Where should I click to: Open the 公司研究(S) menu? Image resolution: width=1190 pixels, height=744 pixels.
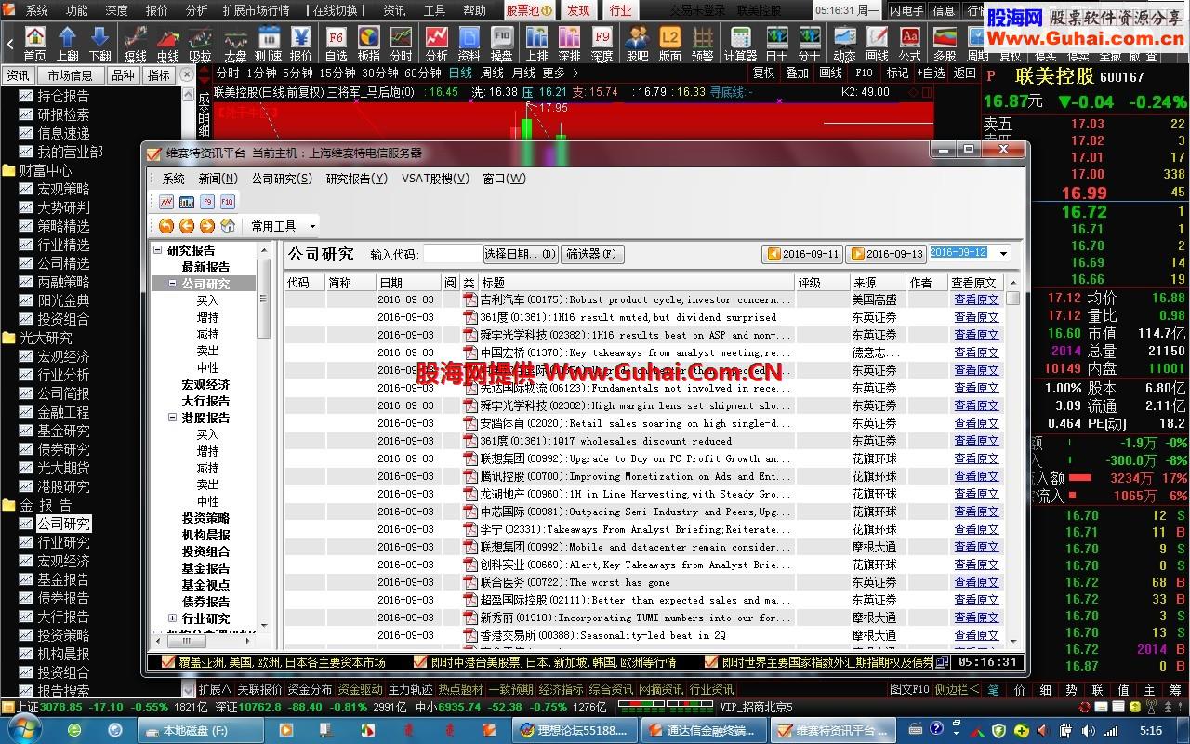click(282, 179)
